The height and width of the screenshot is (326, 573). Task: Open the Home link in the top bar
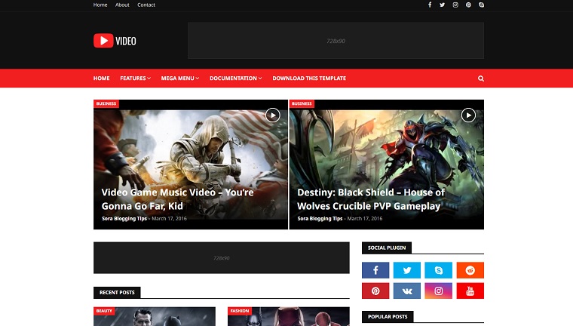point(100,5)
